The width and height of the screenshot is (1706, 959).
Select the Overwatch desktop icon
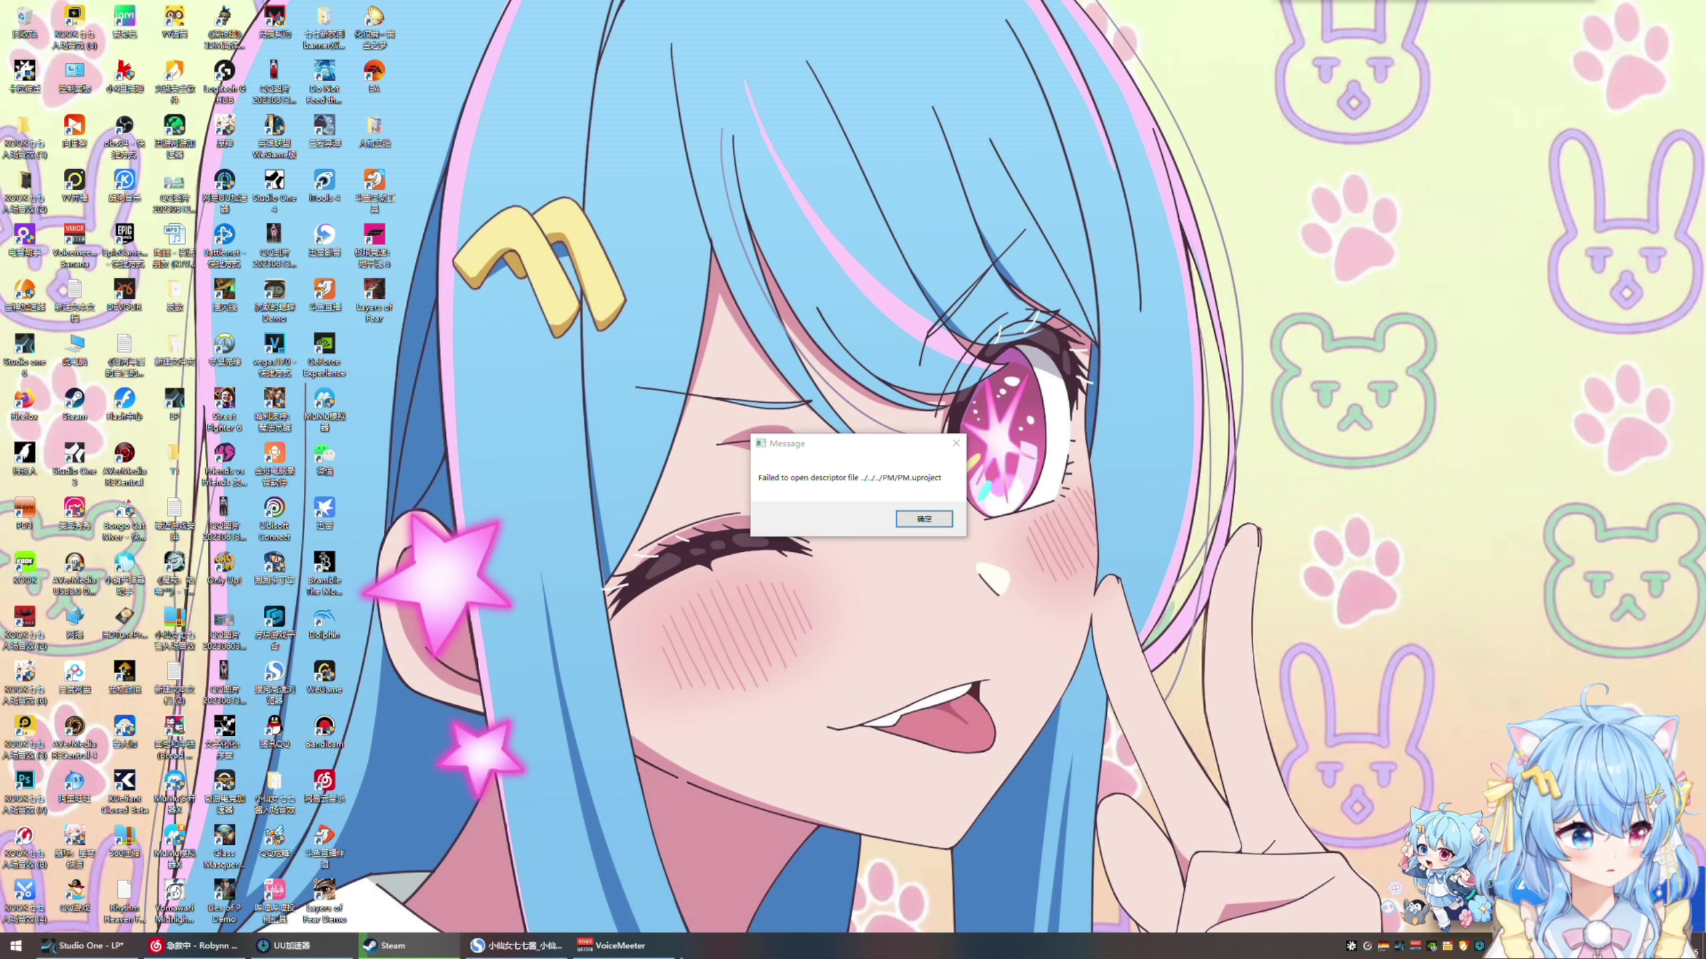tap(225, 350)
